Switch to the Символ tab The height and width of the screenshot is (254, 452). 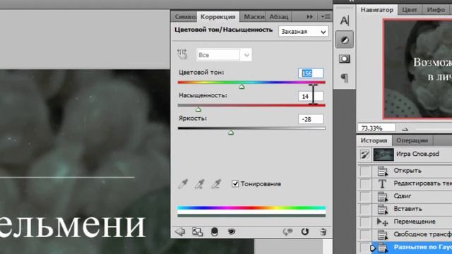[x=184, y=17]
